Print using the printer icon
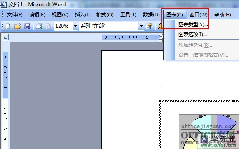 [39, 26]
